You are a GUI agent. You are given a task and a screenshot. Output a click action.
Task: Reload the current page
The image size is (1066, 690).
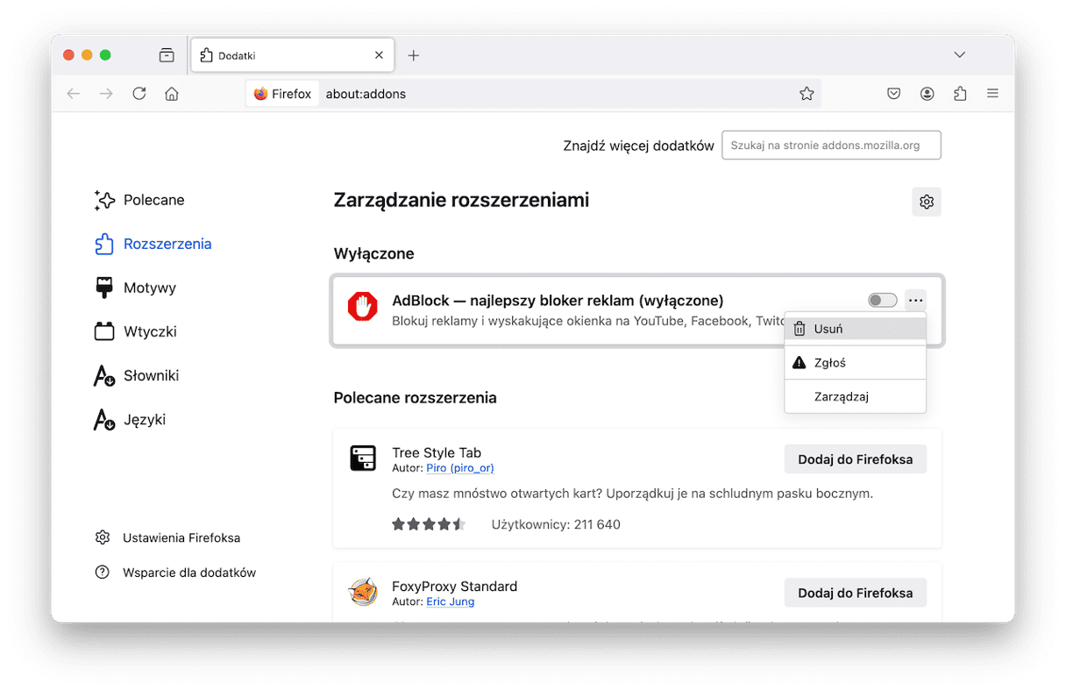[x=139, y=94]
